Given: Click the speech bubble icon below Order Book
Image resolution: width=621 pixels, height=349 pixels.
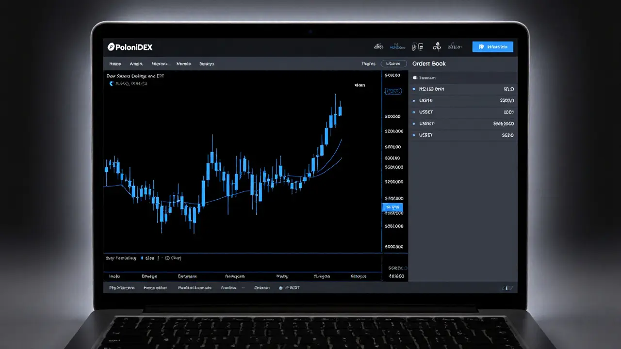Looking at the screenshot, I should click(415, 78).
